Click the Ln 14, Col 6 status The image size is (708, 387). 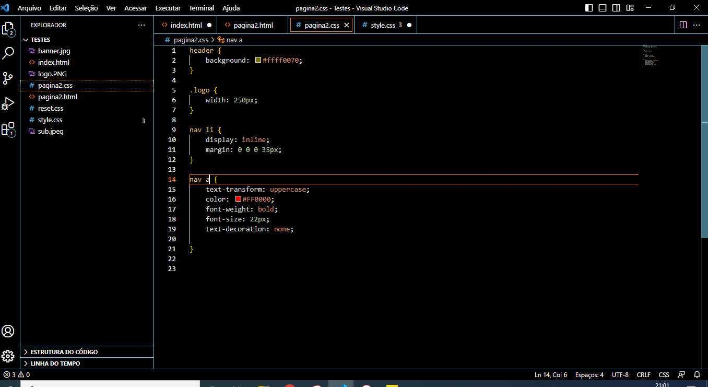click(x=551, y=374)
